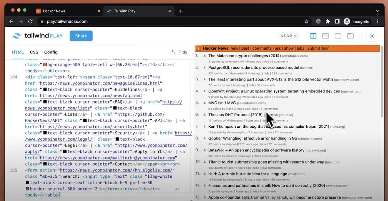Click 'hide' on MVC Isn't MVC story
The width and height of the screenshot is (388, 201).
pyautogui.click(x=255, y=109)
